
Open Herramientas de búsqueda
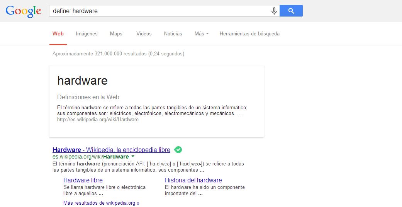click(x=249, y=34)
